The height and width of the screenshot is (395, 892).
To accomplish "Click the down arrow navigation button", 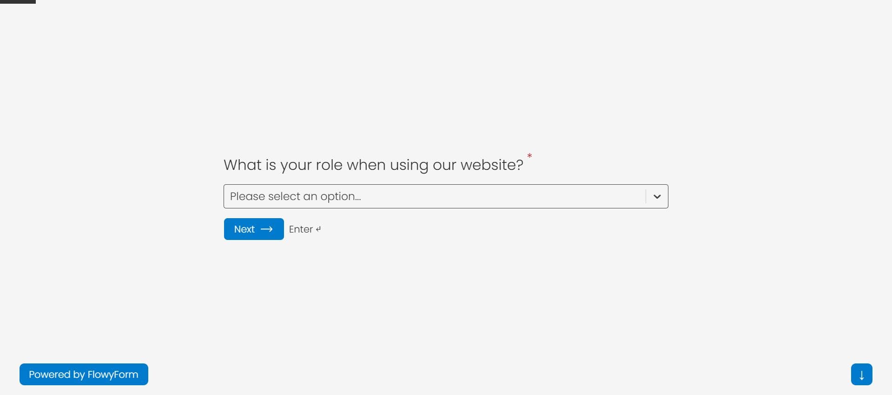I will pos(861,374).
